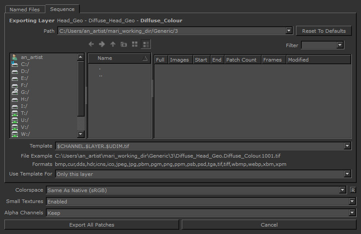Viewport: 361px width, 234px height.
Task: Open the Small Textures dropdown
Action: (x=352, y=202)
